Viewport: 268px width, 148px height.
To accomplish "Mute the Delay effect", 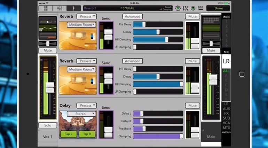I will coord(192,106).
